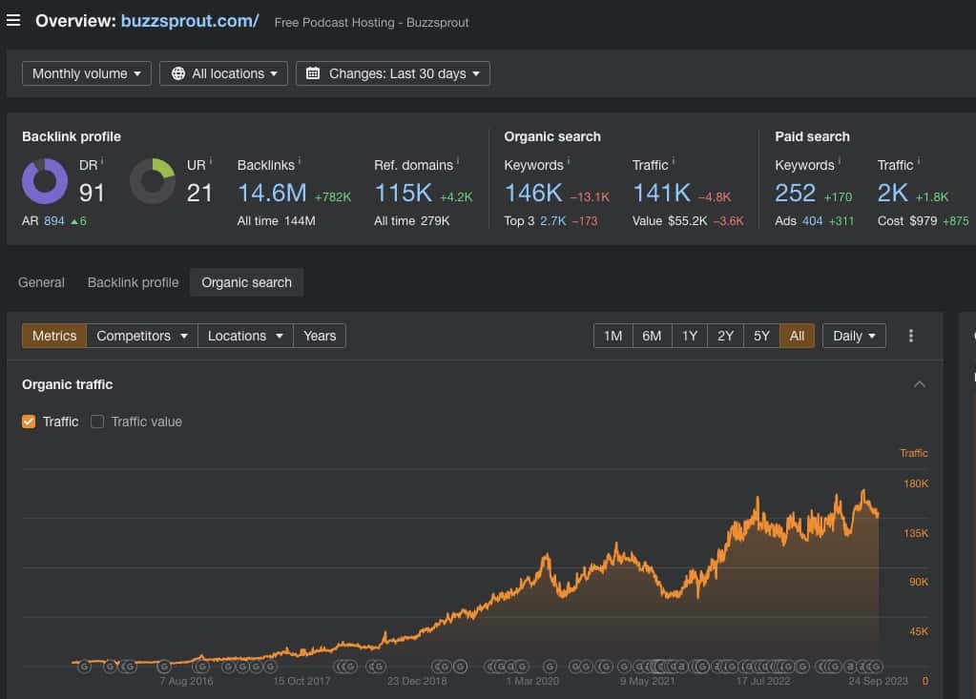Image resolution: width=976 pixels, height=699 pixels.
Task: Uncheck the Traffic checkbox
Action: [29, 421]
